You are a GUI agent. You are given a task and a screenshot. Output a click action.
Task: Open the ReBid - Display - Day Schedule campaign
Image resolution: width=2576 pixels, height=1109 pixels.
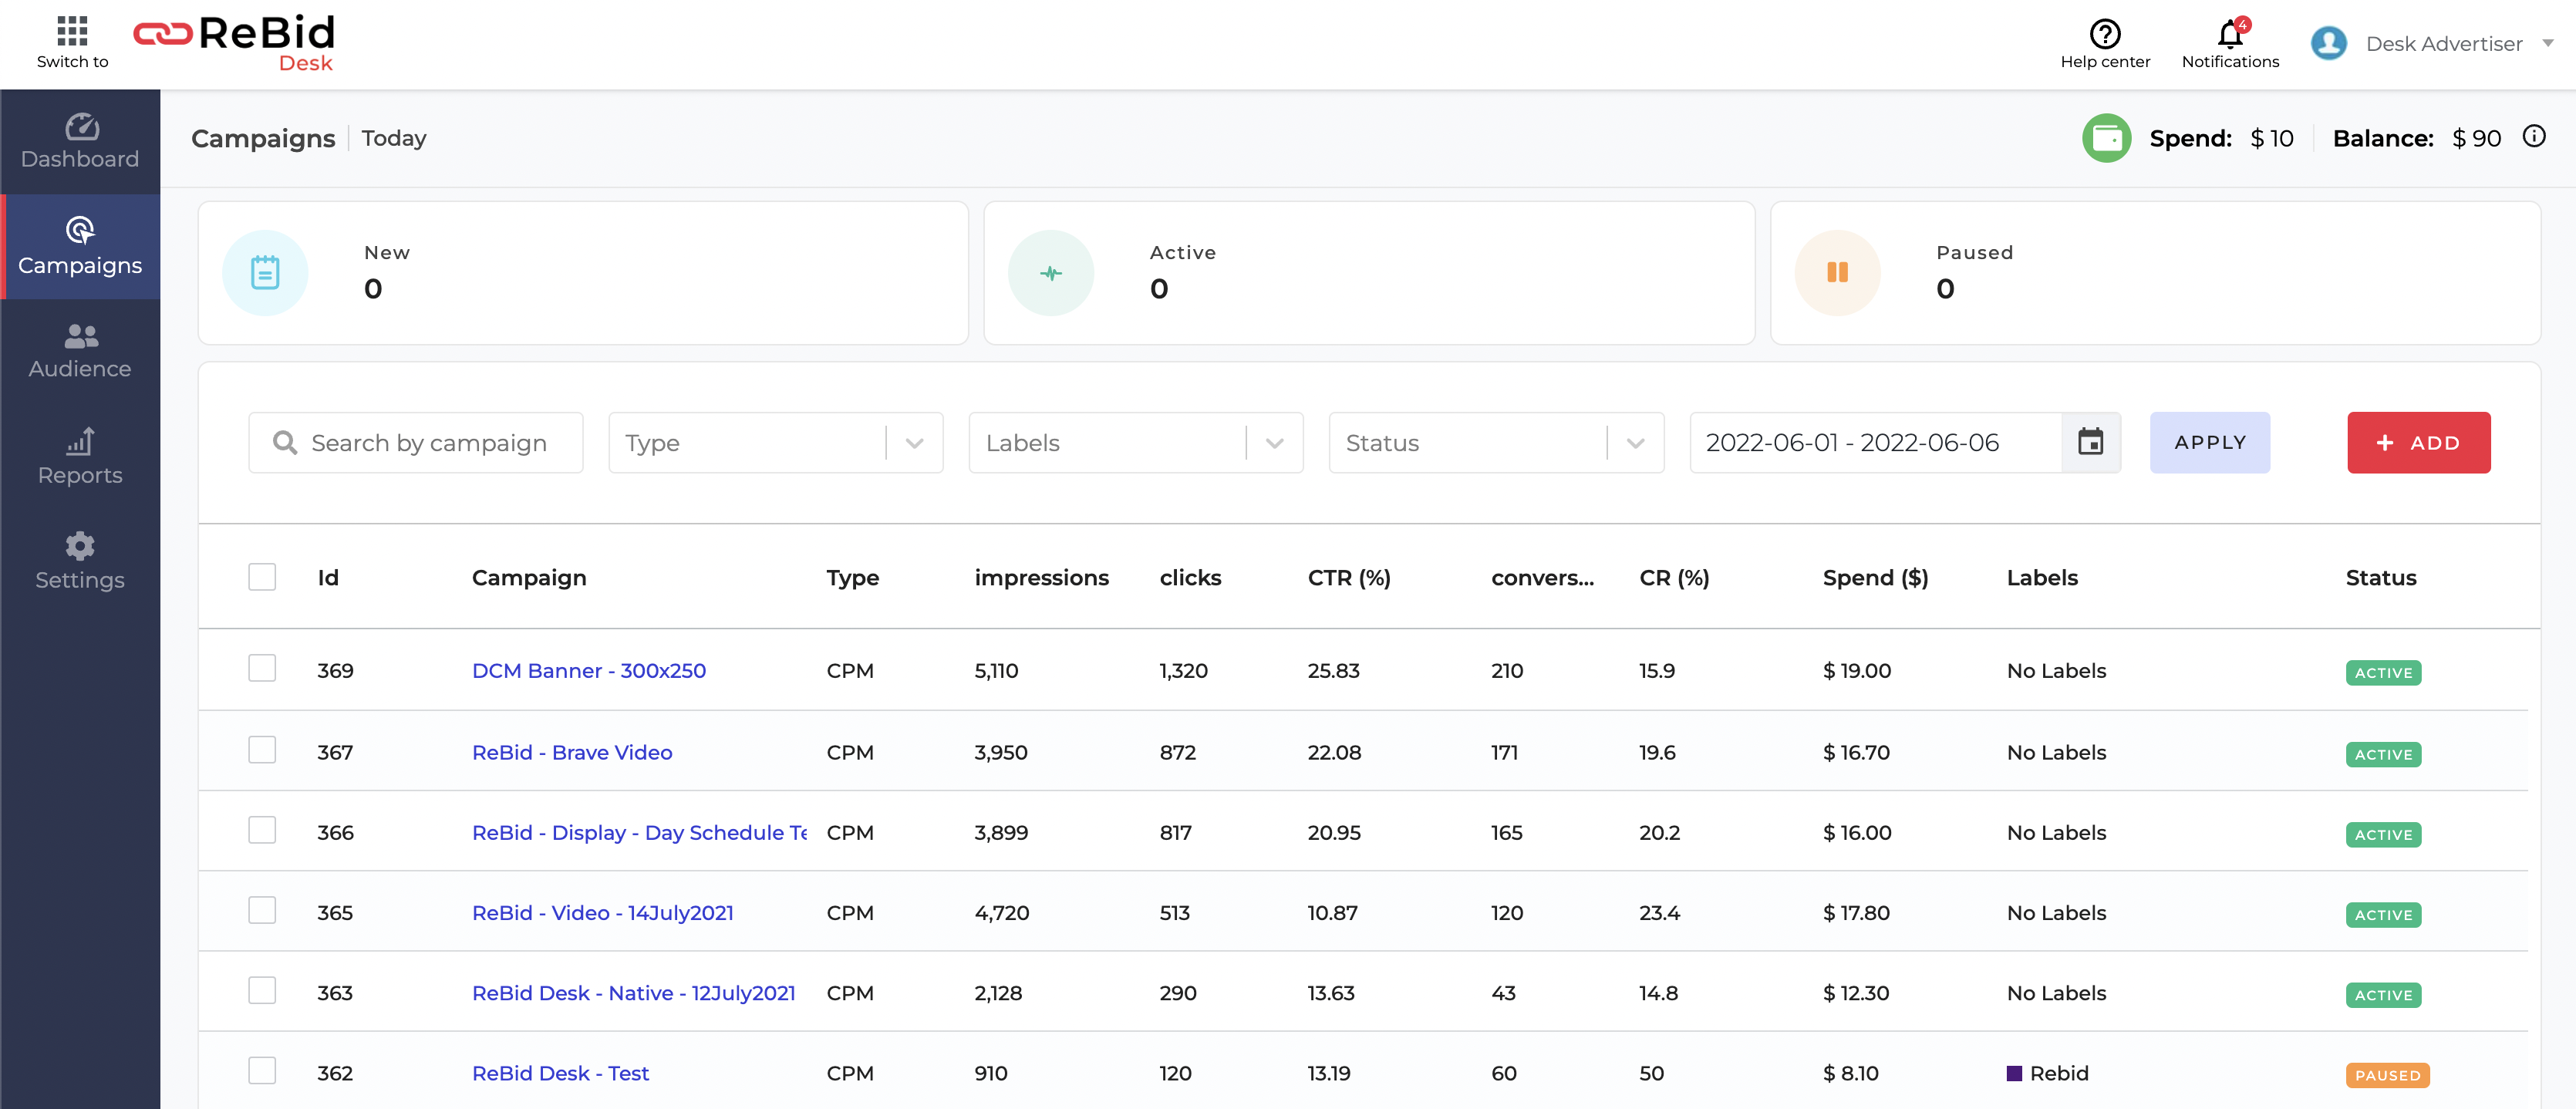click(x=639, y=833)
